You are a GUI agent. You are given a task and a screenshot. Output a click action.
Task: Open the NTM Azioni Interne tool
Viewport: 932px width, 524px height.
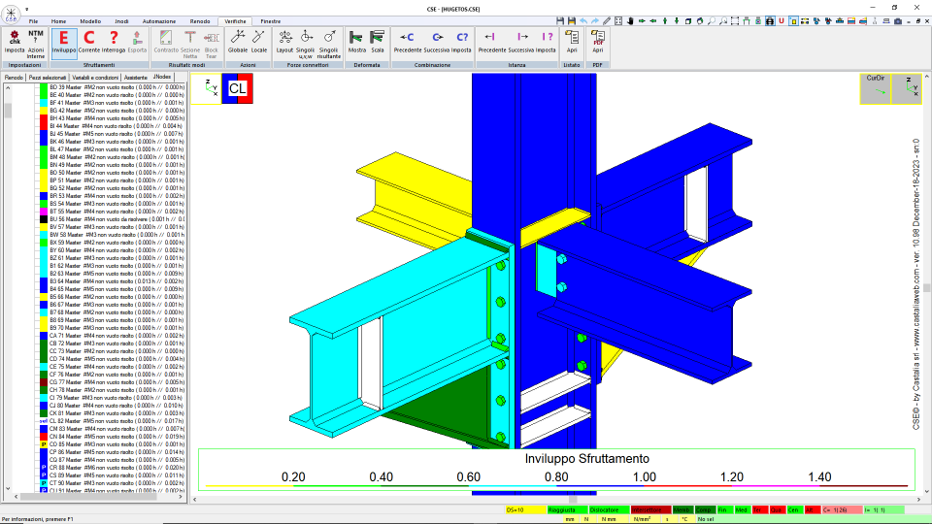tap(36, 44)
